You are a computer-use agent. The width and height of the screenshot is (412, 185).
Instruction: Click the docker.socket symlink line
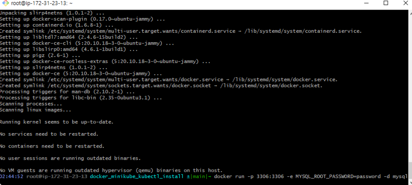coord(161,85)
